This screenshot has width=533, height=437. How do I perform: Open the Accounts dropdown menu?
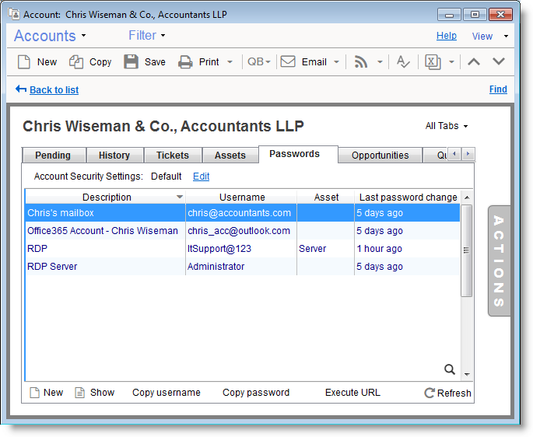(50, 36)
